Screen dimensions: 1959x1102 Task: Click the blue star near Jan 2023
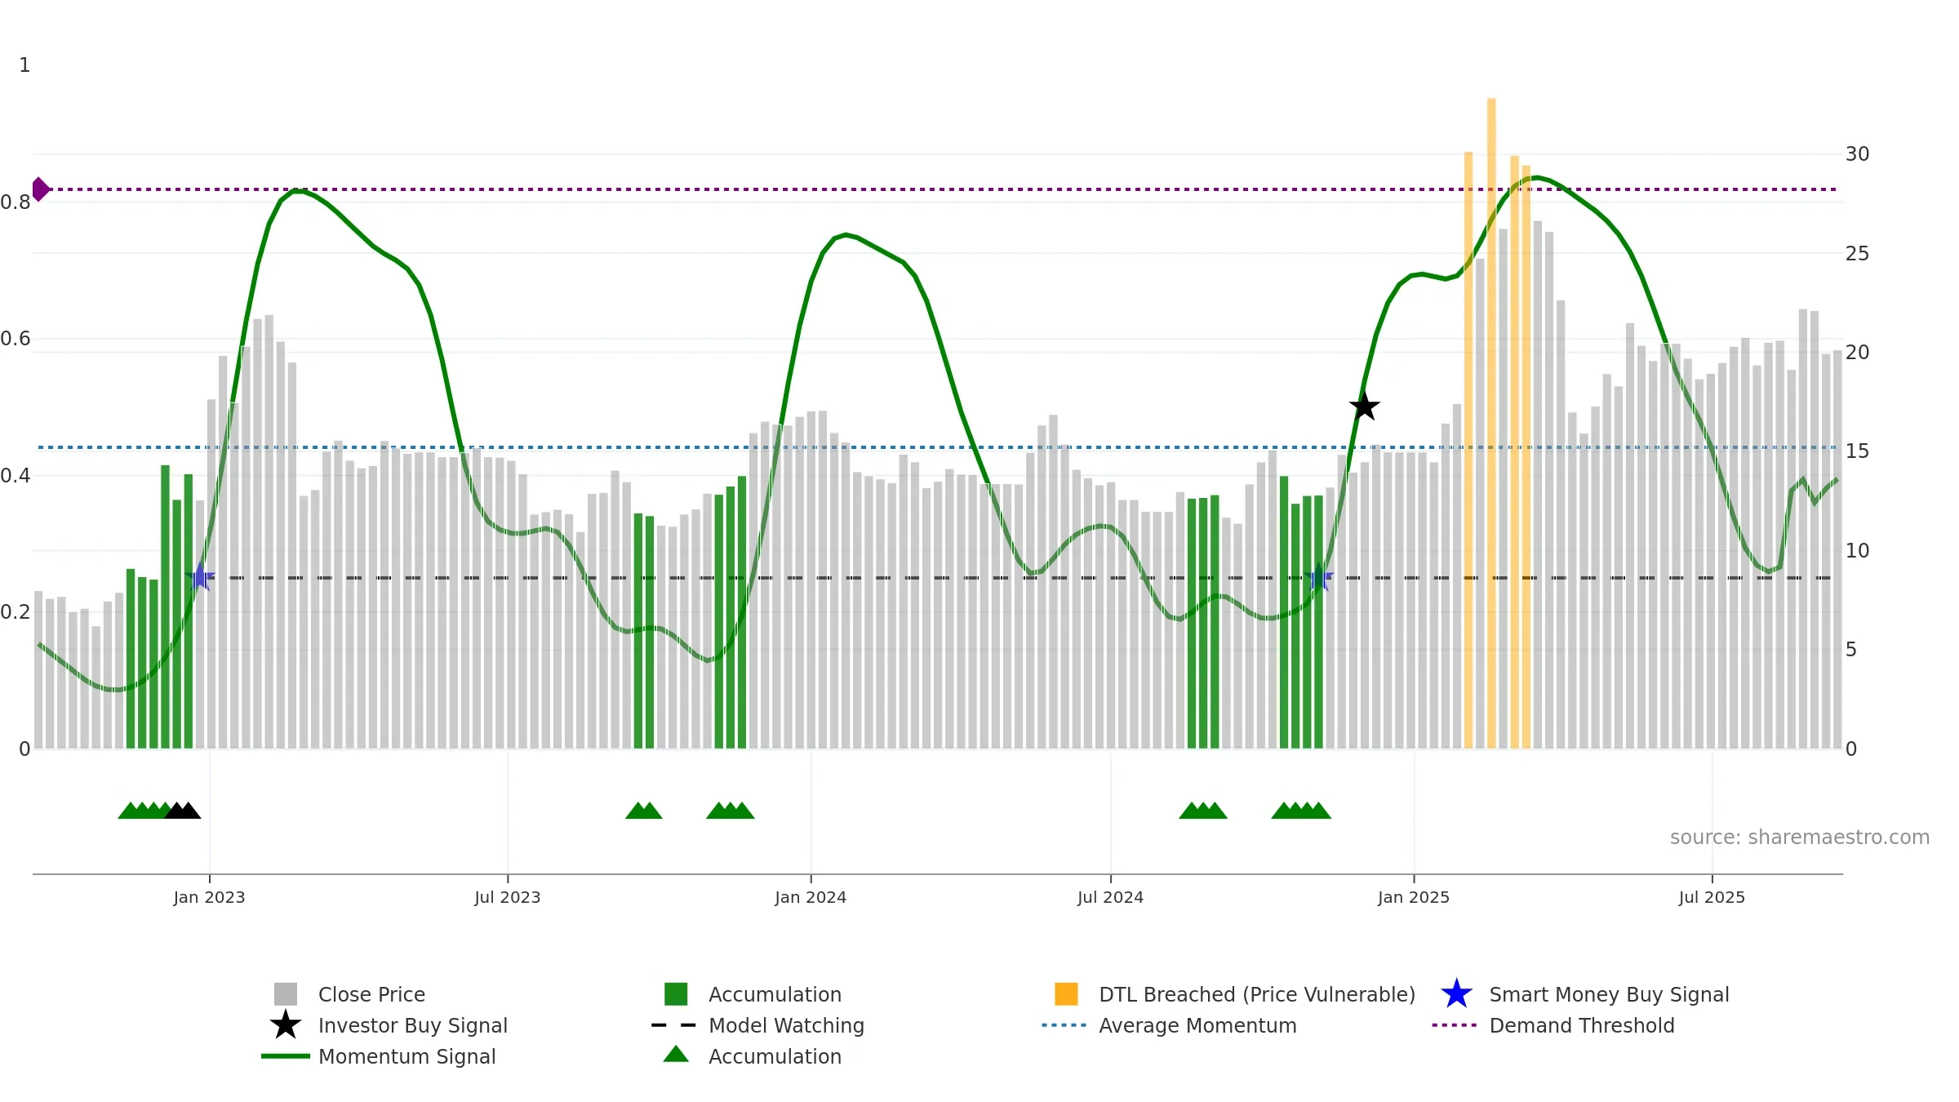tap(200, 577)
